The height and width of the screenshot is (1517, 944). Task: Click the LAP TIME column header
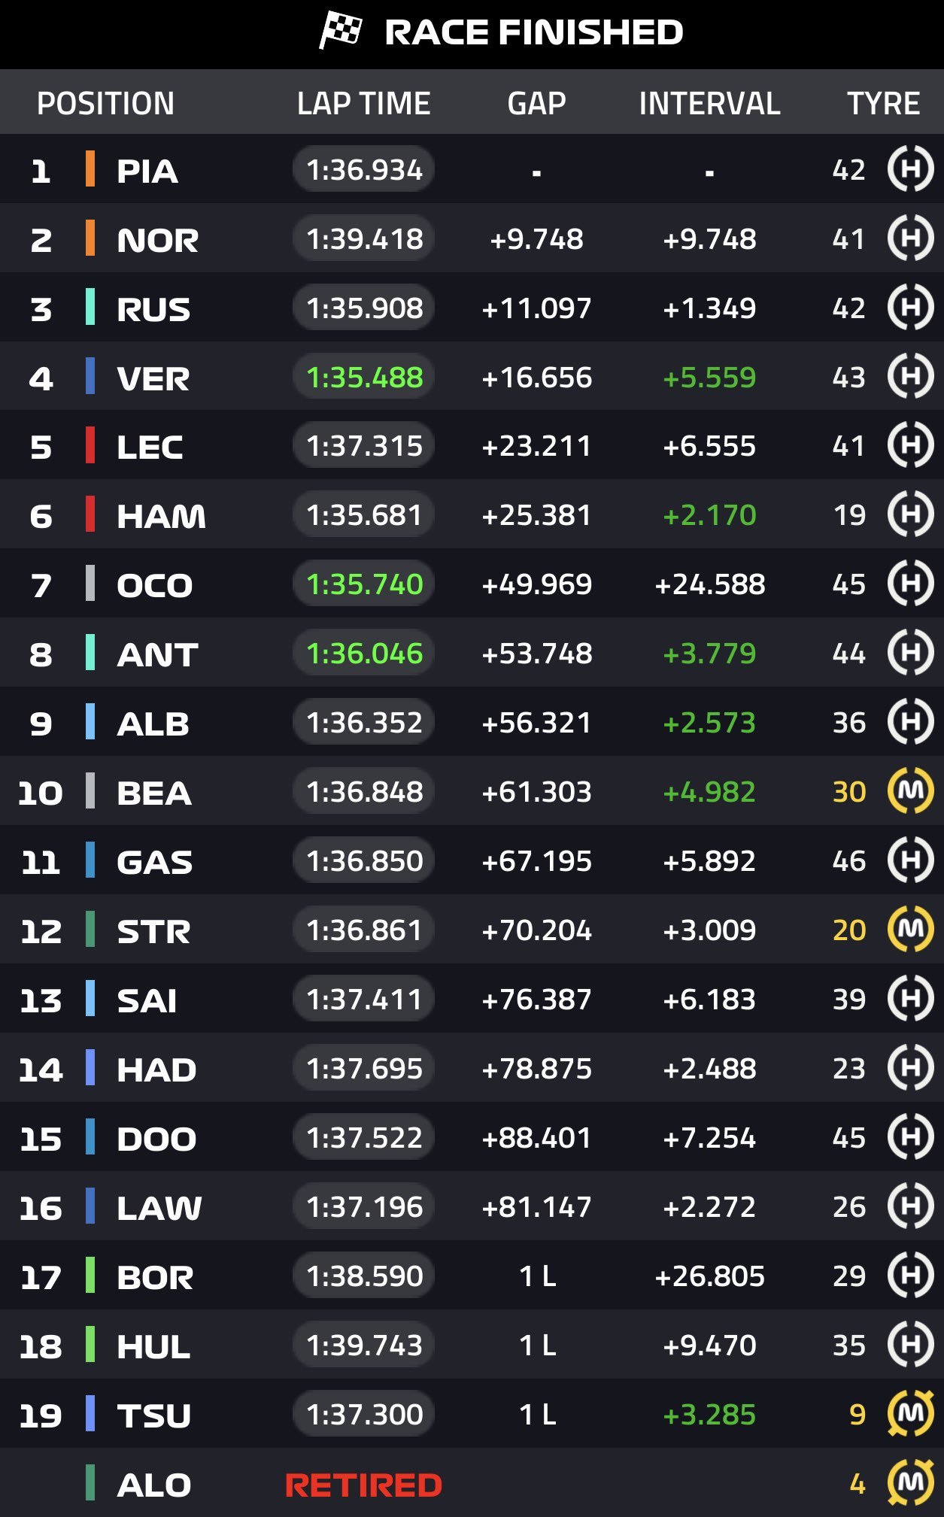point(363,103)
